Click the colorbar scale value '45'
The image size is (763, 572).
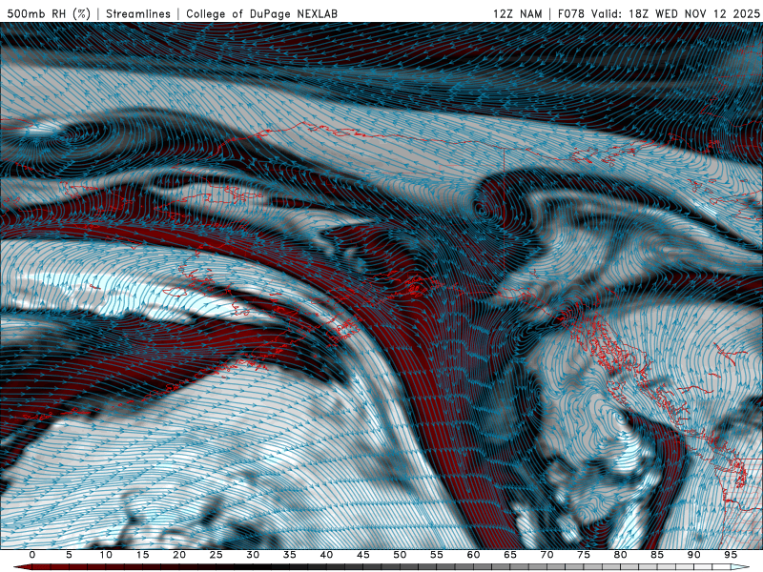point(363,555)
